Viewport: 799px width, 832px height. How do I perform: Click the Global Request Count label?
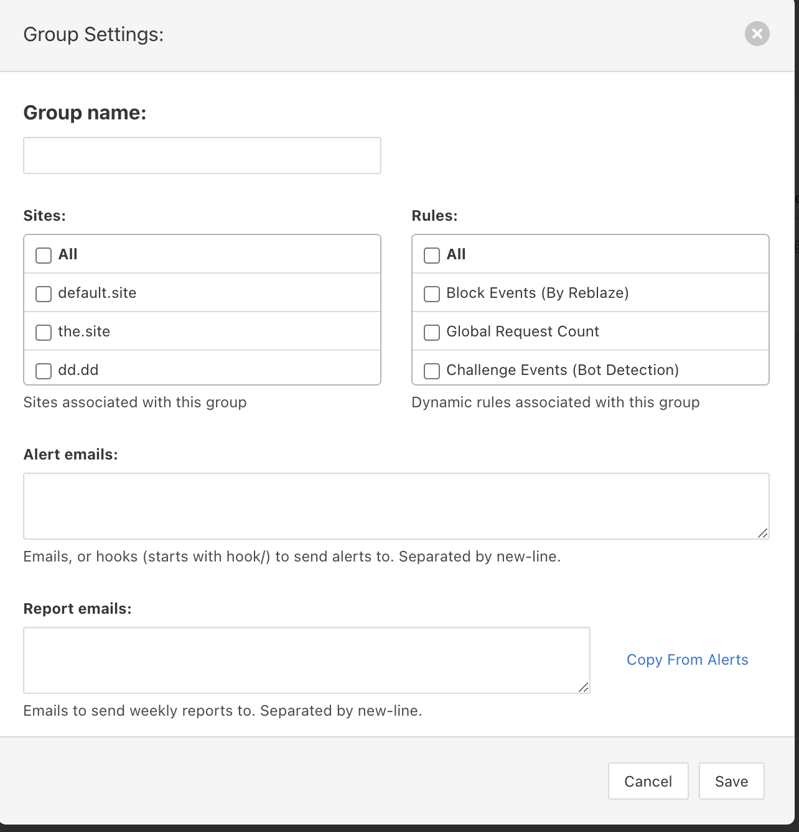click(523, 331)
